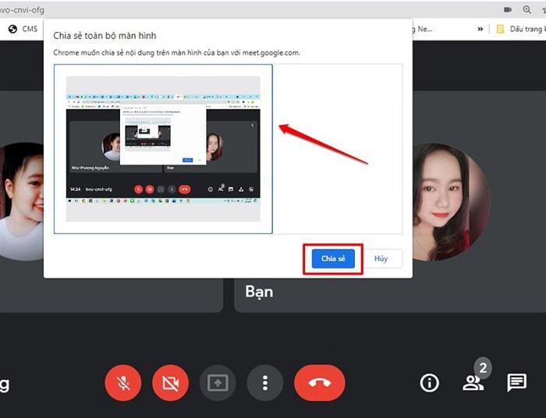Click the zoom magnifier icon in address bar
The image size is (546, 418).
(529, 9)
